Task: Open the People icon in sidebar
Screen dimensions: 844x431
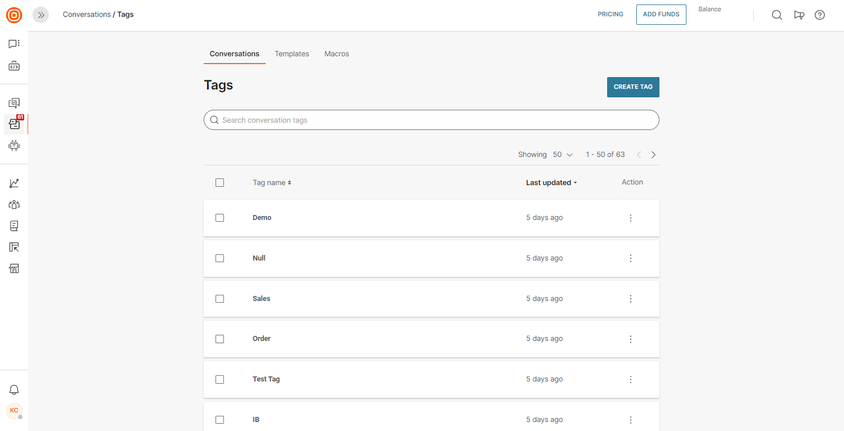Action: [14, 205]
